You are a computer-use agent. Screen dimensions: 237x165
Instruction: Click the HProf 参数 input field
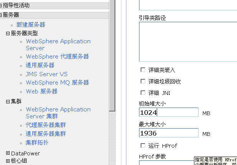click(166, 163)
